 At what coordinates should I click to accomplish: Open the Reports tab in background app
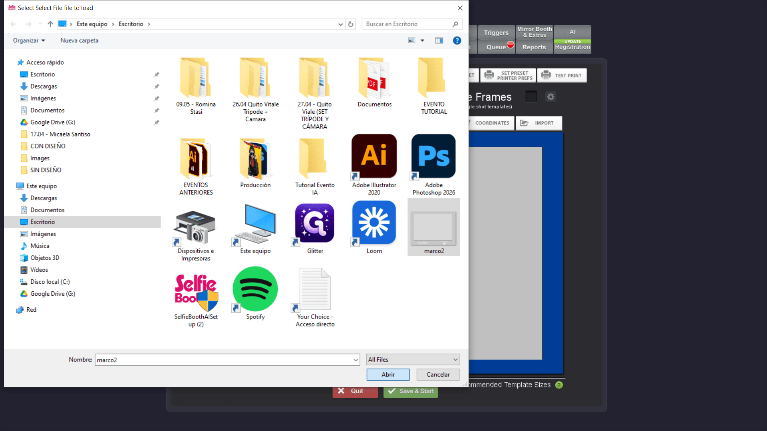534,47
